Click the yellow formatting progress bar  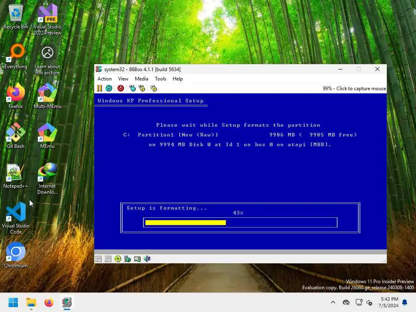(x=186, y=223)
